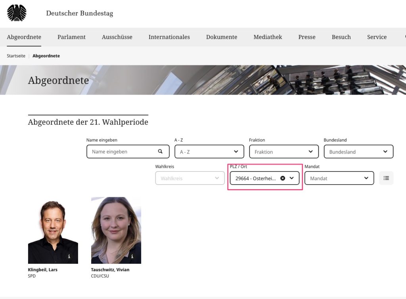Open the Abgeordnete menu
Image resolution: width=406 pixels, height=299 pixels.
click(x=24, y=37)
